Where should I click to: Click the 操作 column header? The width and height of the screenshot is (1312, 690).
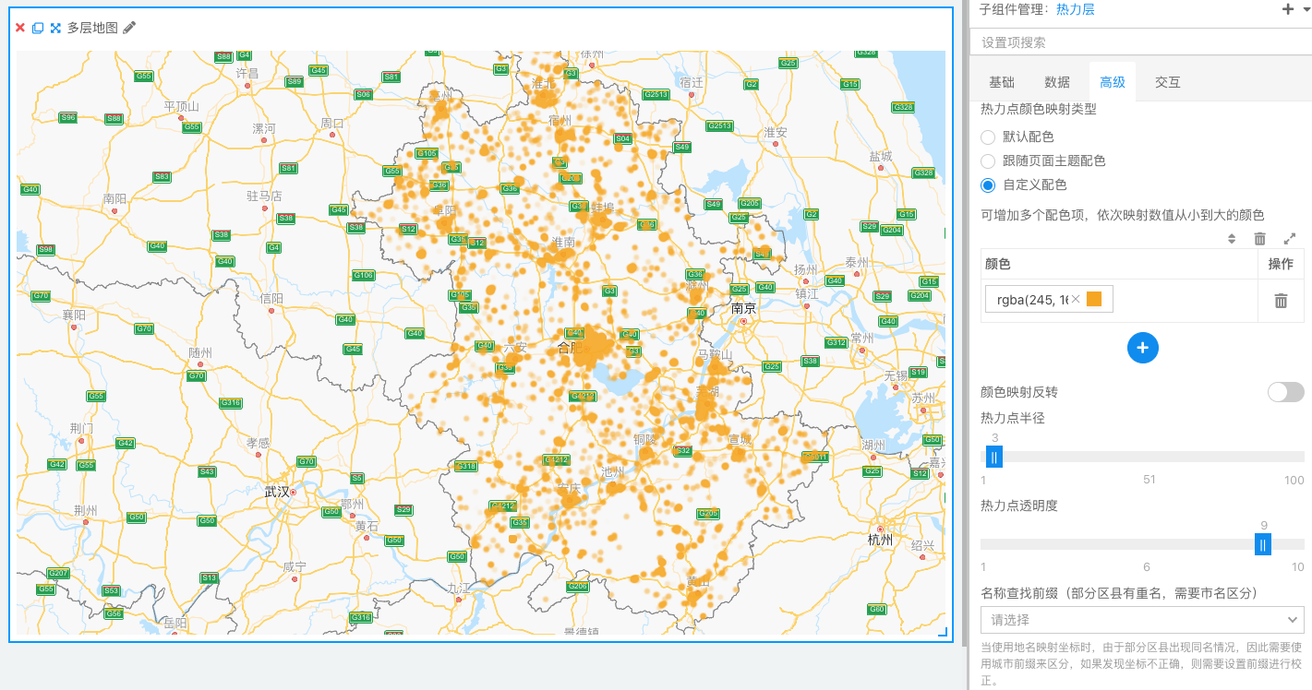point(1281,264)
